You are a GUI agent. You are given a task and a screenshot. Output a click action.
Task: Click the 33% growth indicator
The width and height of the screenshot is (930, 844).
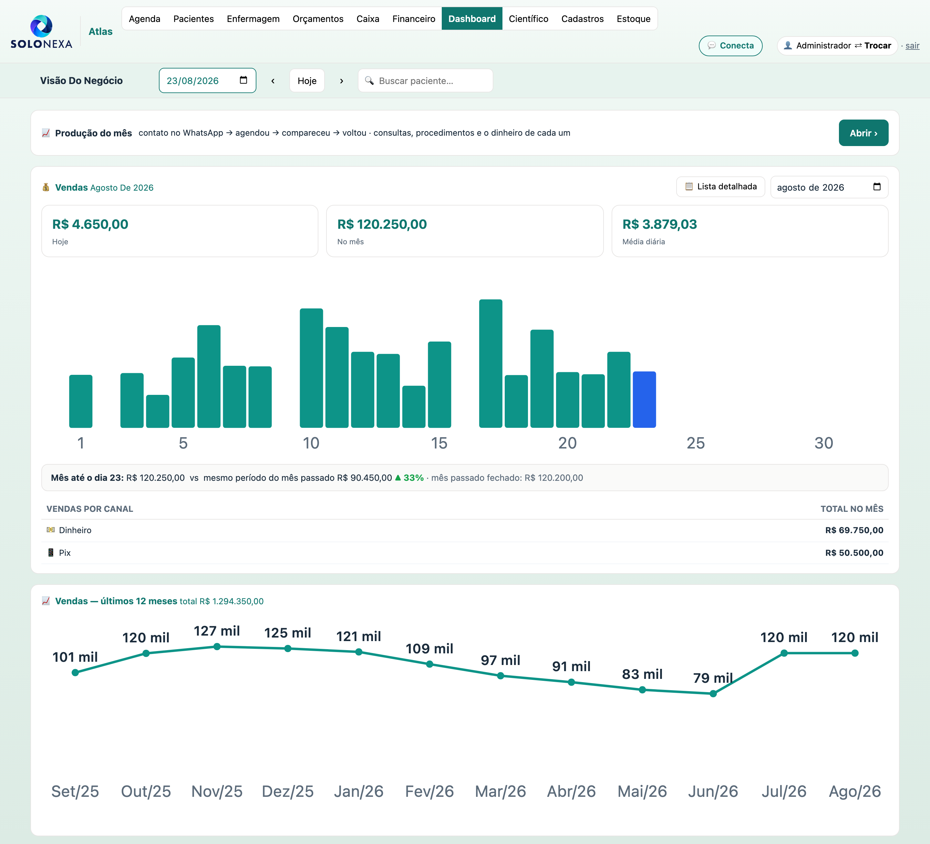tap(409, 478)
